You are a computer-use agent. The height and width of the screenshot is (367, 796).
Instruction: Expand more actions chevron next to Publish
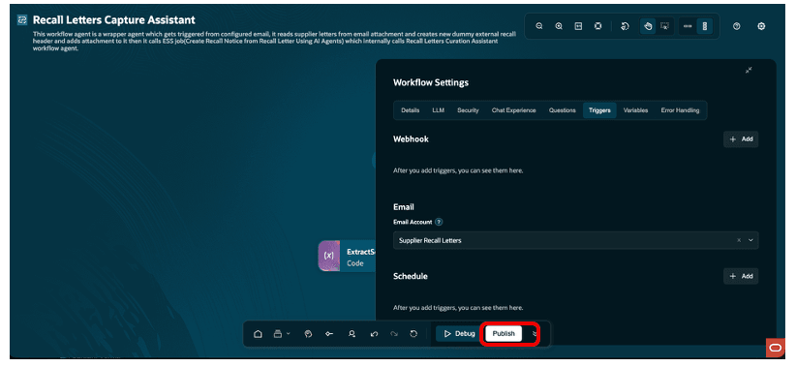coord(535,334)
